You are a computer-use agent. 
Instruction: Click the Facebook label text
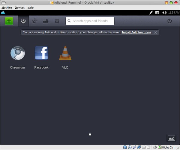41,67
